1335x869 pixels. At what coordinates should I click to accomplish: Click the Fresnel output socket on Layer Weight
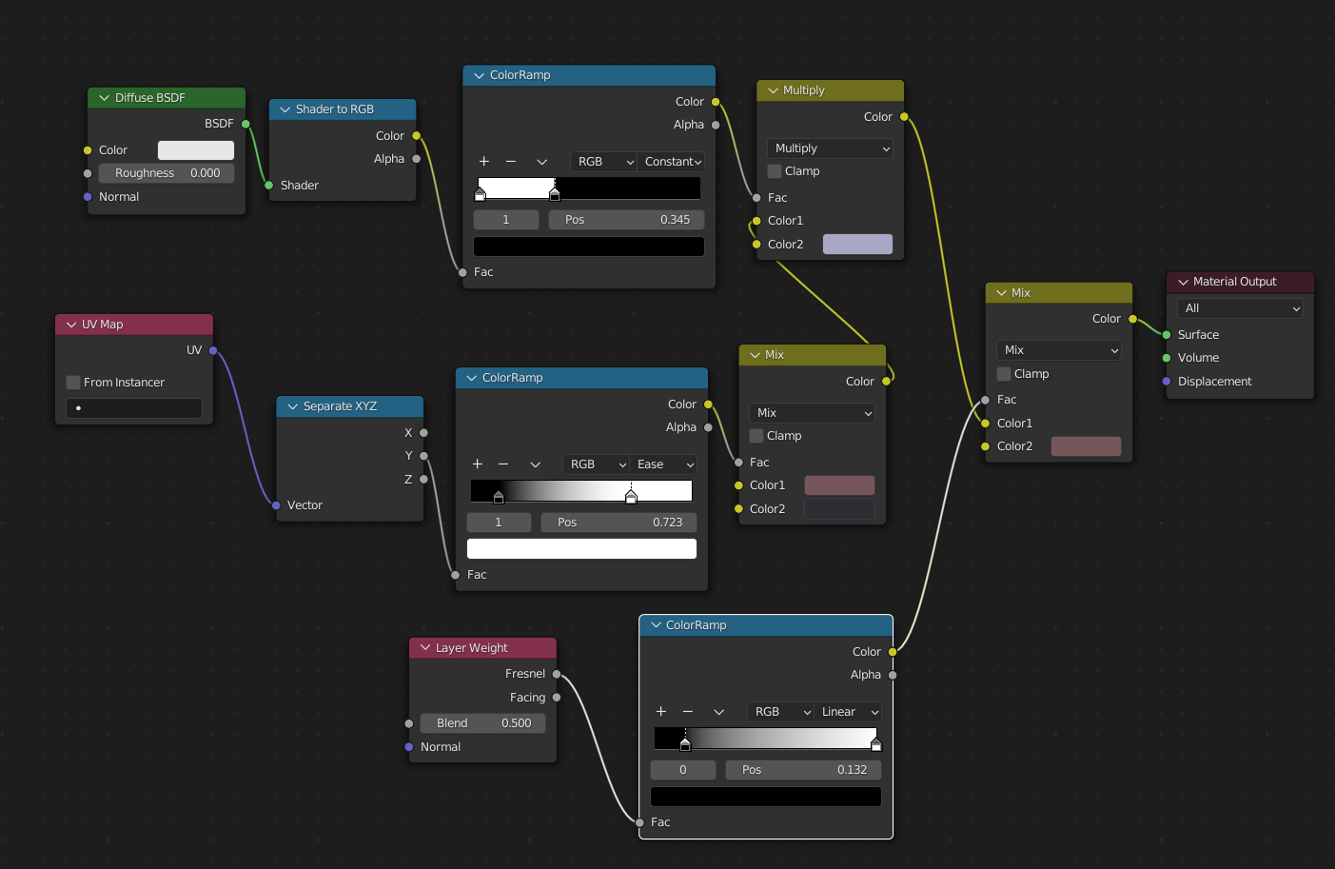[557, 674]
